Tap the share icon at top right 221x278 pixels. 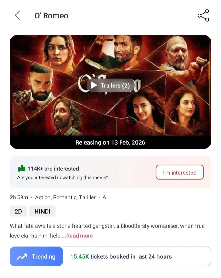(x=203, y=15)
